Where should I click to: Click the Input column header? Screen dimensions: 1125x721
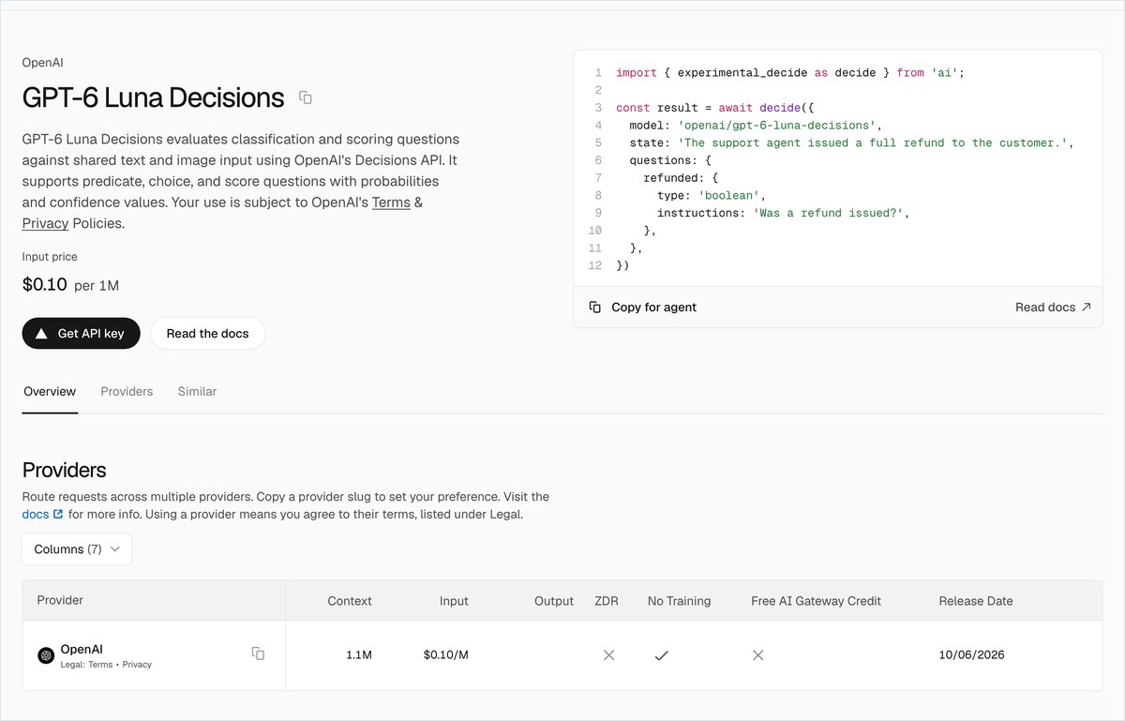click(454, 601)
